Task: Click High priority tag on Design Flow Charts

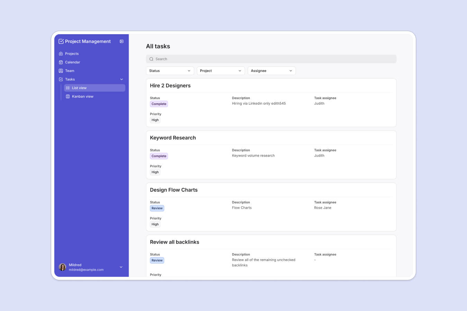Action: coord(155,225)
